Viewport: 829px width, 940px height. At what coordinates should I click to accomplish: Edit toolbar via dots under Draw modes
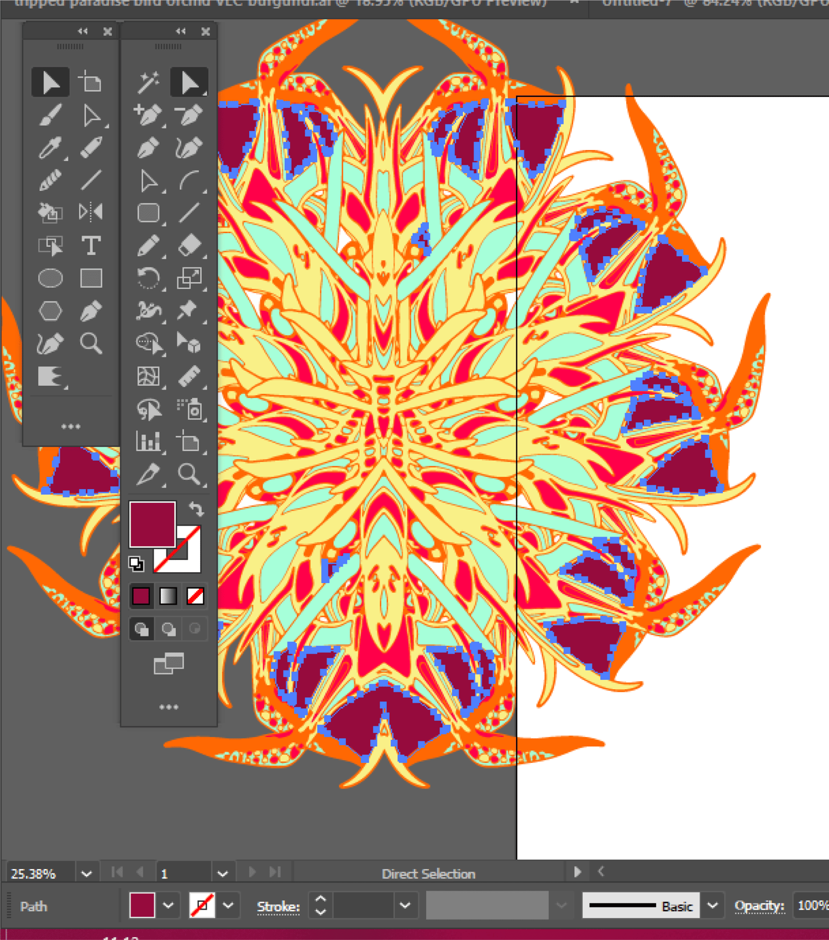[169, 707]
